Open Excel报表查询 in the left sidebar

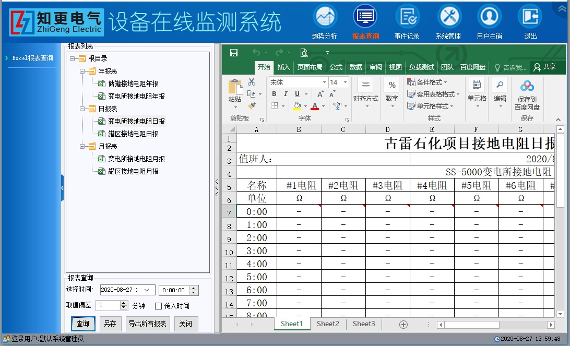[32, 58]
